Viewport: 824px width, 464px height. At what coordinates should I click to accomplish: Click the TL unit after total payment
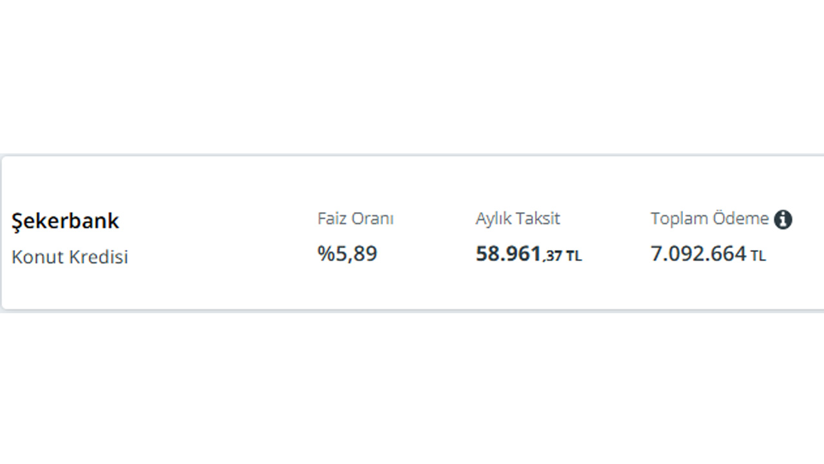pyautogui.click(x=758, y=256)
